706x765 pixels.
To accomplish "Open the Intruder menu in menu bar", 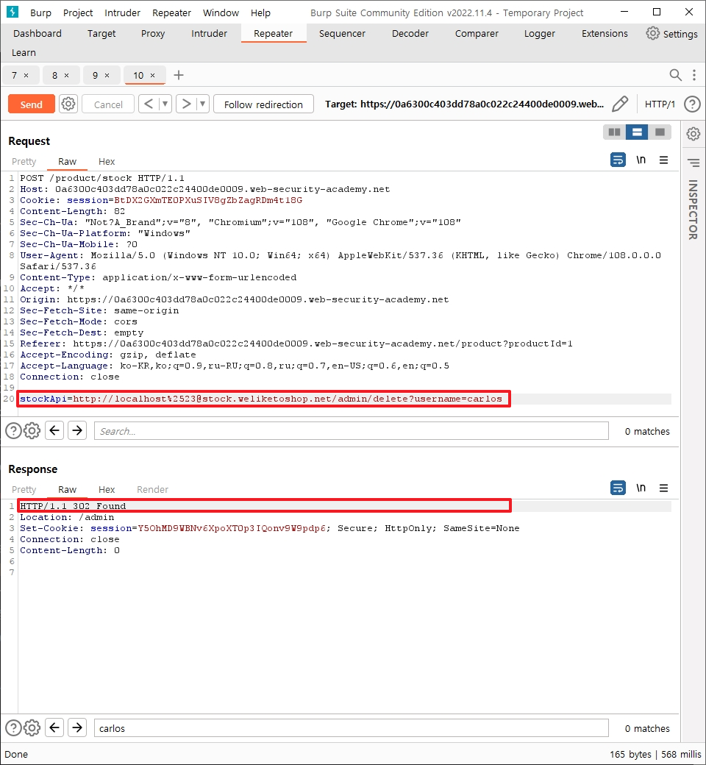I will (x=123, y=13).
